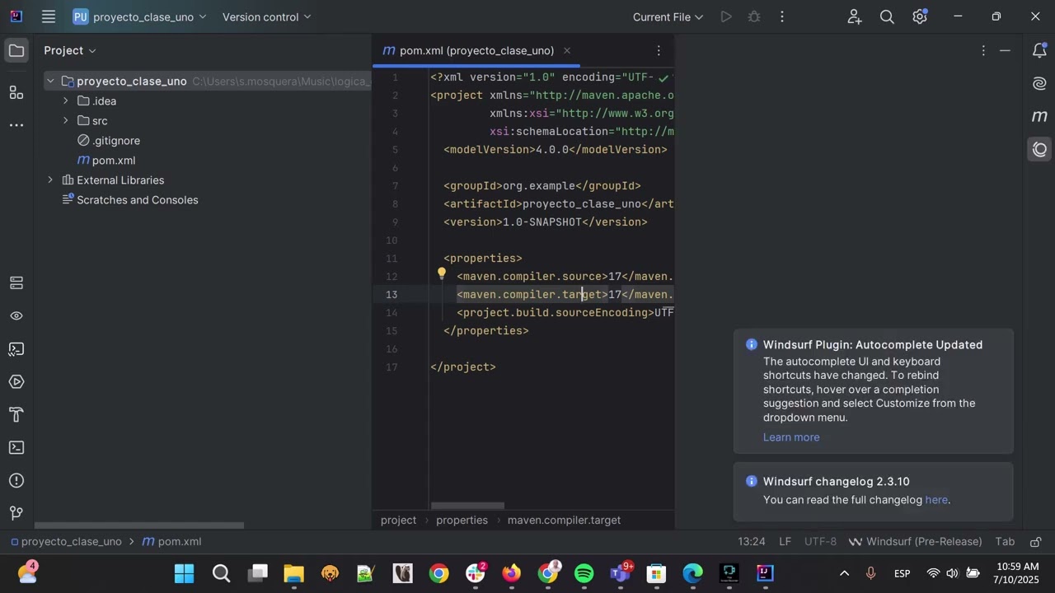Open Windows Start menu
The height and width of the screenshot is (593, 1055).
pyautogui.click(x=185, y=573)
